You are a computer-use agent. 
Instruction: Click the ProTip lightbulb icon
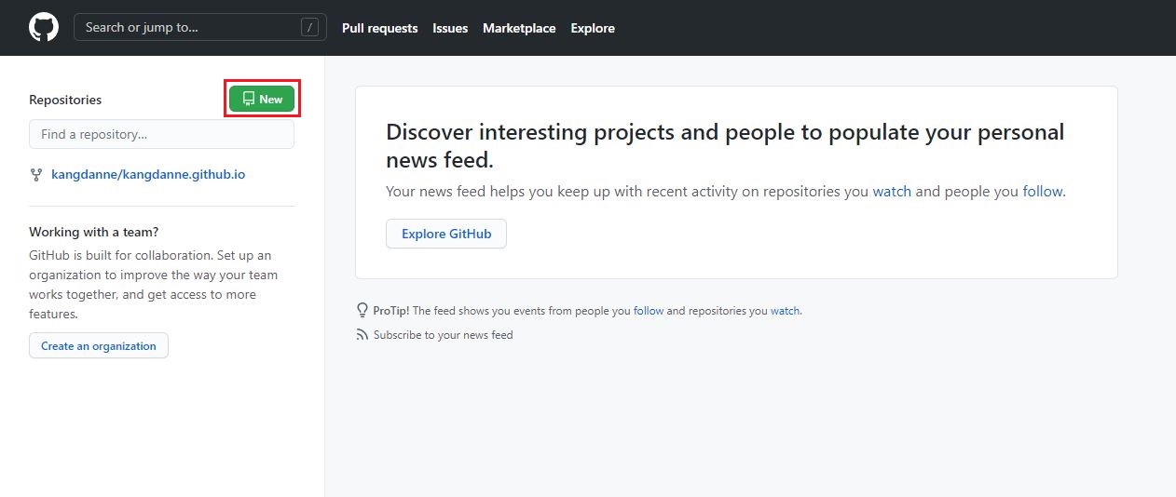[x=362, y=310]
